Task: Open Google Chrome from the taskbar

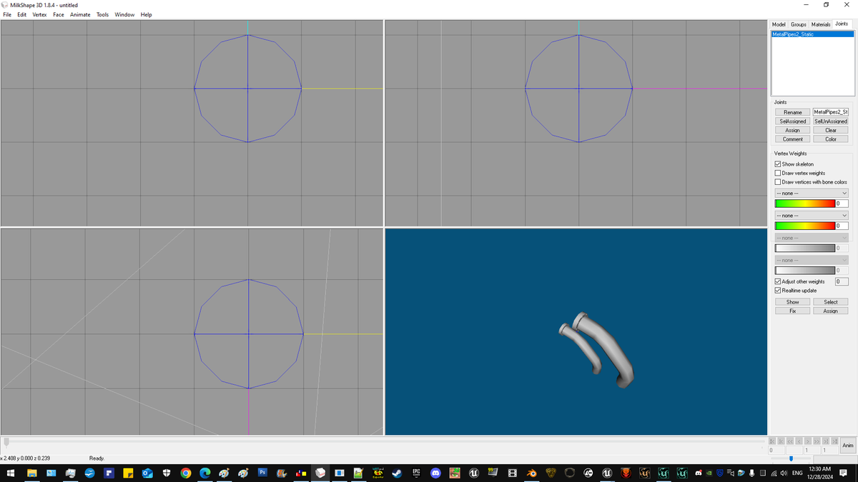Action: click(x=185, y=473)
